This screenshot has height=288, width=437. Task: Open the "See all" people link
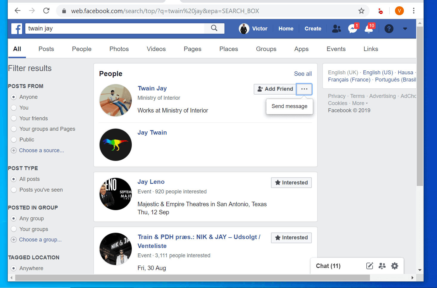point(303,74)
